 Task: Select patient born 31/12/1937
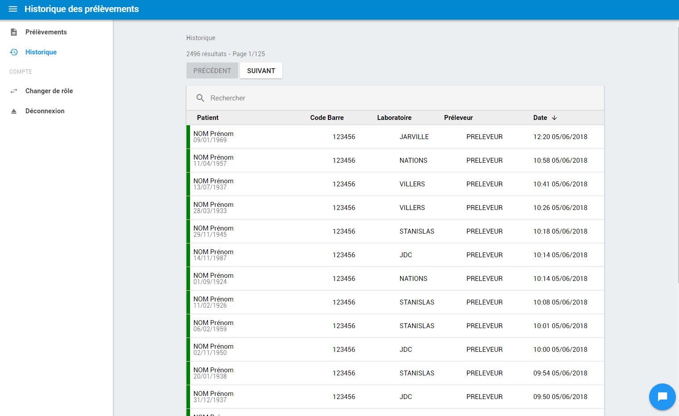[395, 397]
